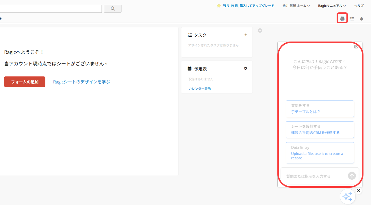Open the task list icon in the toolbar

click(x=352, y=19)
